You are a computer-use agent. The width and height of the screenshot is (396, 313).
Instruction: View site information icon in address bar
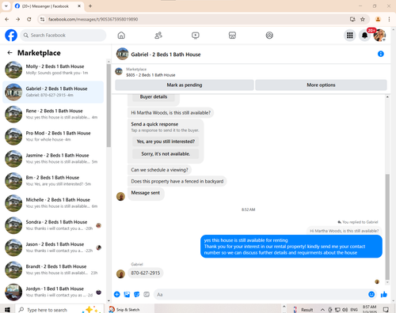pos(42,19)
